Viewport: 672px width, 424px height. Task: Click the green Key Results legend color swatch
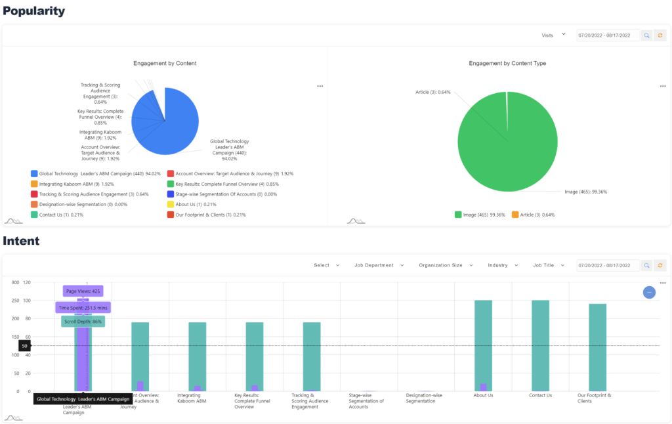[171, 184]
